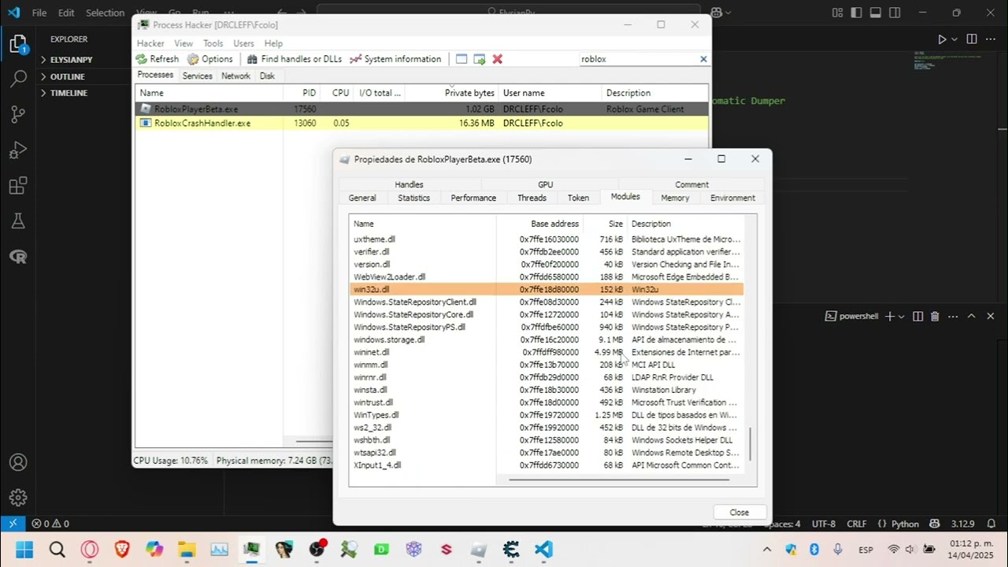Open VS Code Manage gear icon
Viewport: 1008px width, 567px height.
(x=18, y=498)
